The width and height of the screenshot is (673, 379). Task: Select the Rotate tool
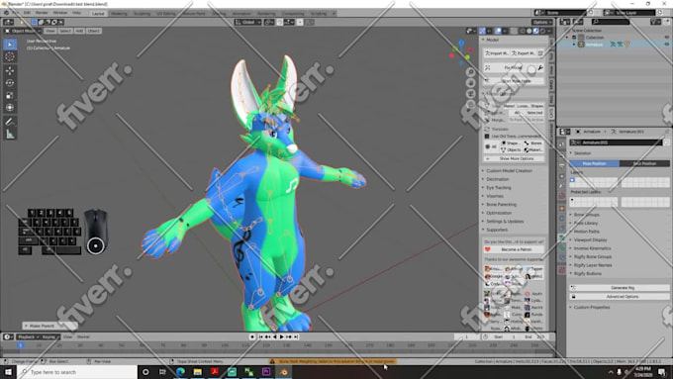point(10,83)
